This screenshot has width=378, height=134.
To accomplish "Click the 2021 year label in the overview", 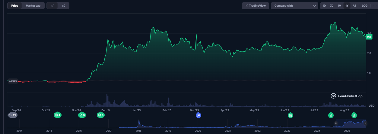I will [228, 131].
